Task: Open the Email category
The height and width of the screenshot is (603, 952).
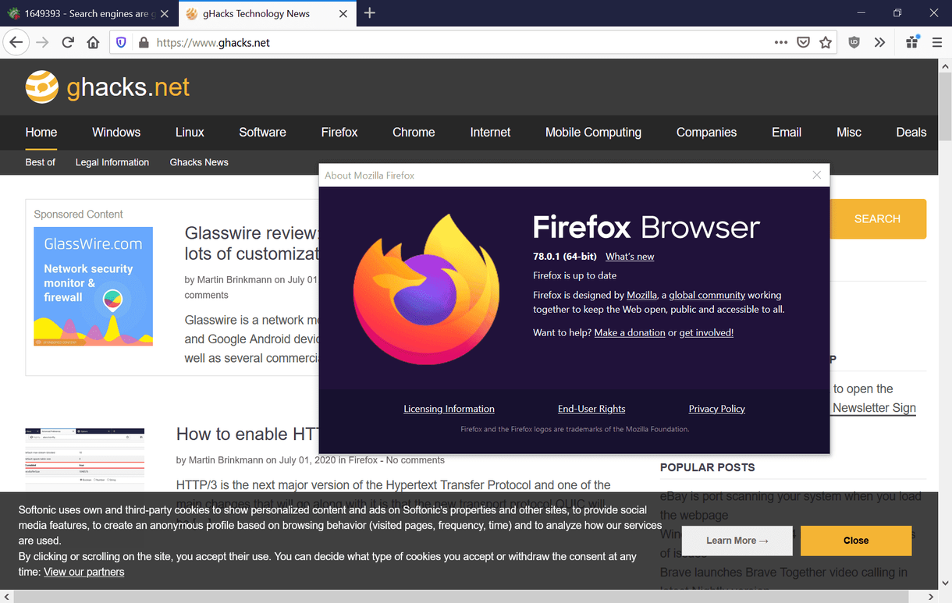Action: (787, 132)
